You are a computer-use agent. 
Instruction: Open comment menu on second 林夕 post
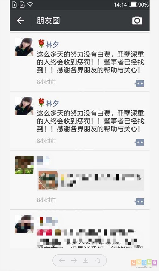[139, 143]
